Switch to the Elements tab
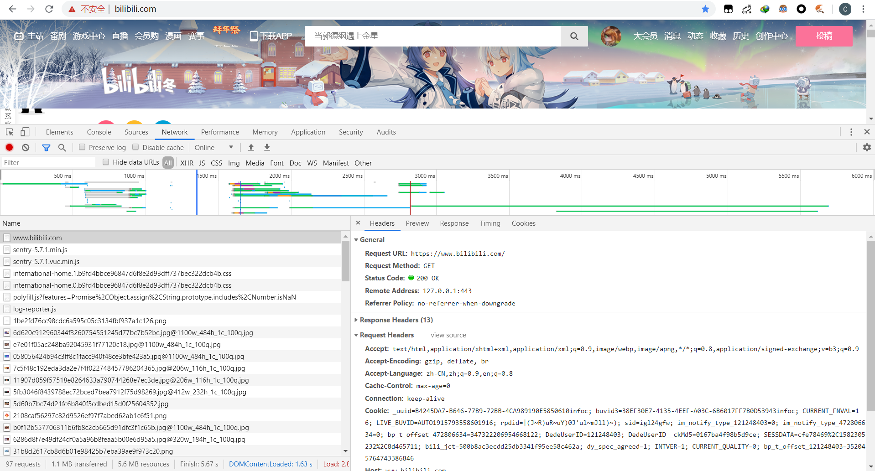The height and width of the screenshot is (471, 875). (59, 132)
